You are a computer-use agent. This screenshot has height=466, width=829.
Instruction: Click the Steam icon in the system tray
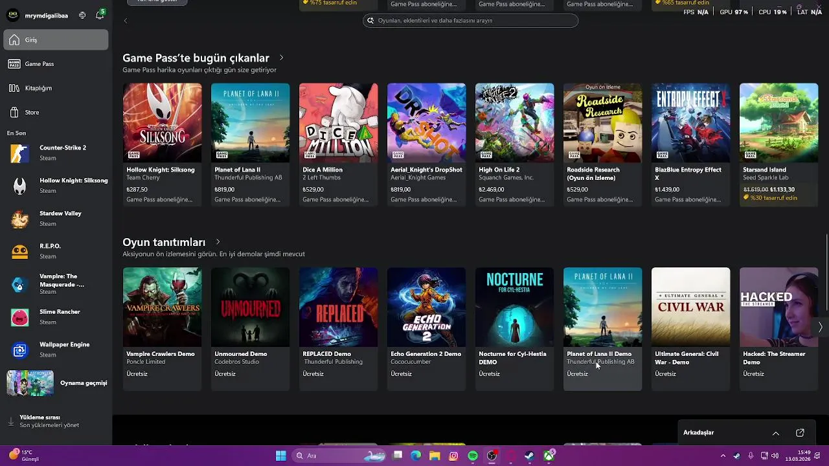[x=736, y=456]
